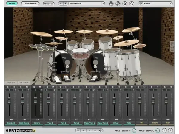
Task: Open help with the question mark icon
Action: pyautogui.click(x=170, y=130)
